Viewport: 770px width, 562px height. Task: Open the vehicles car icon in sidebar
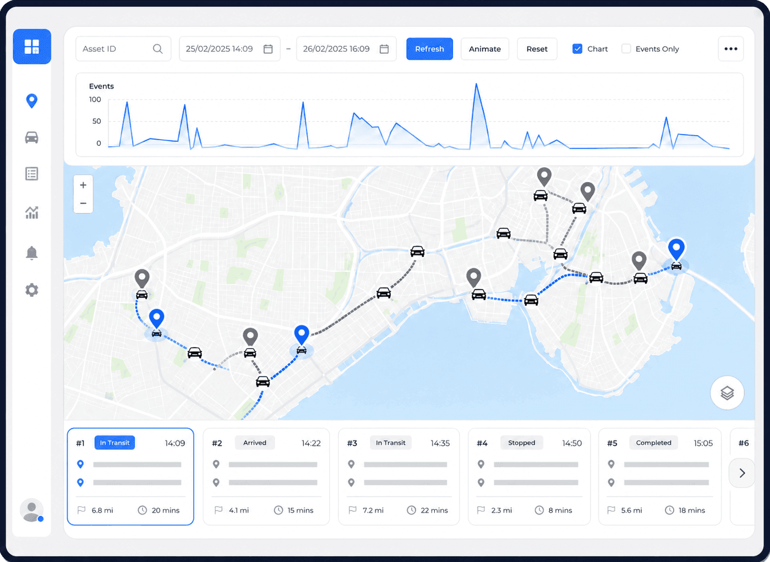point(32,137)
